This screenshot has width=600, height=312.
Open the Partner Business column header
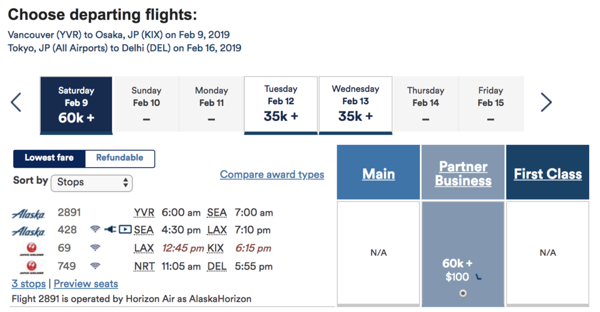pos(463,174)
